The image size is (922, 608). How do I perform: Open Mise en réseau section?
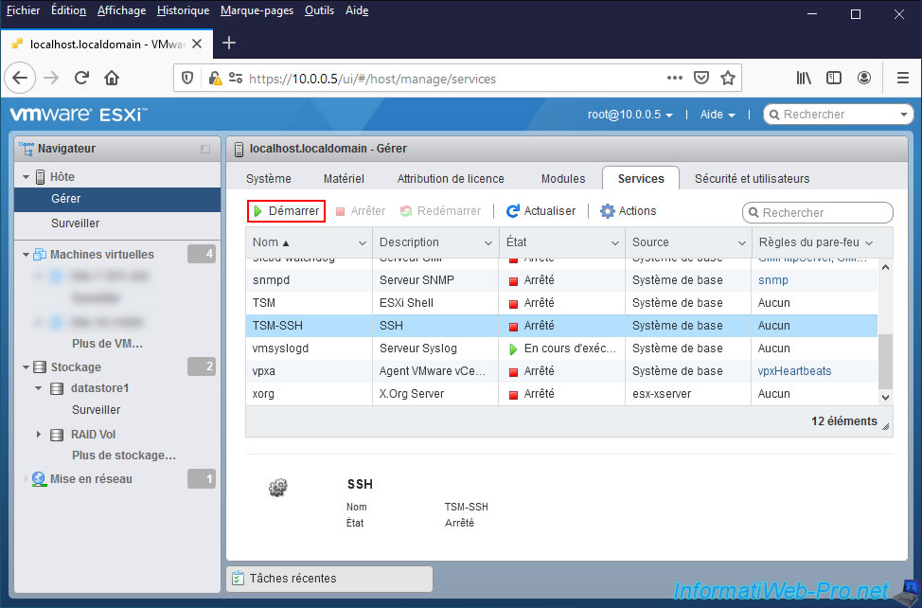tap(91, 478)
